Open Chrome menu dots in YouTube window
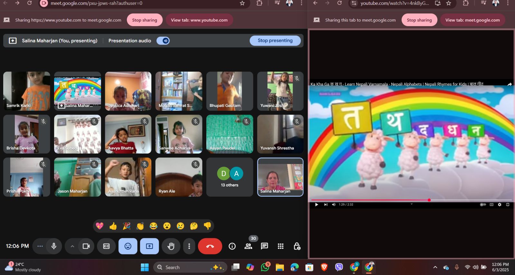Screen dimensions: 515x275 click(x=508, y=3)
